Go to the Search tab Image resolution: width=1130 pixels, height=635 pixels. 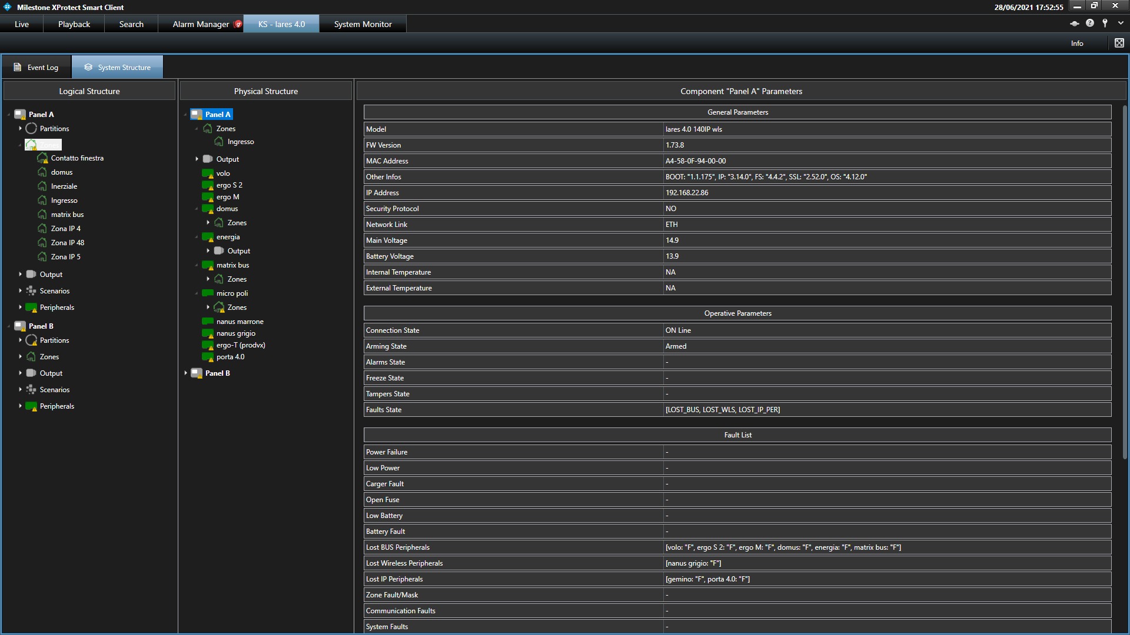tap(131, 24)
